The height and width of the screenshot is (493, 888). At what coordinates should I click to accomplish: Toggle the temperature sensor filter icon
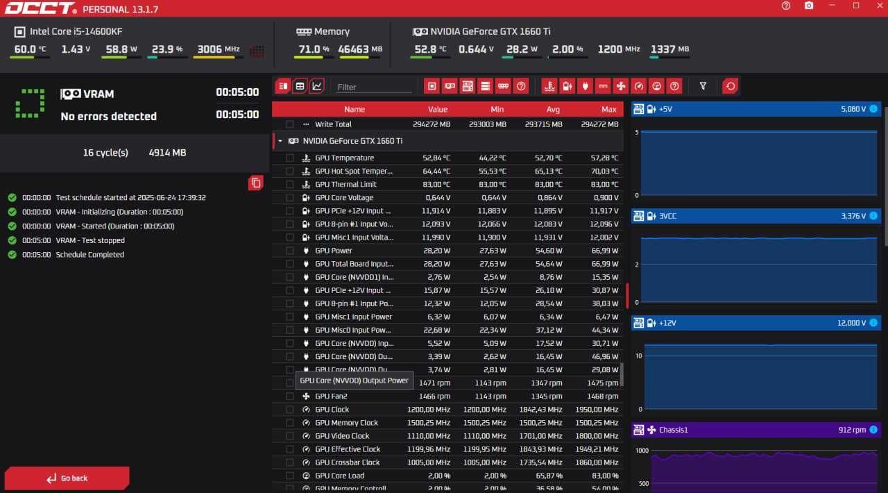click(549, 86)
